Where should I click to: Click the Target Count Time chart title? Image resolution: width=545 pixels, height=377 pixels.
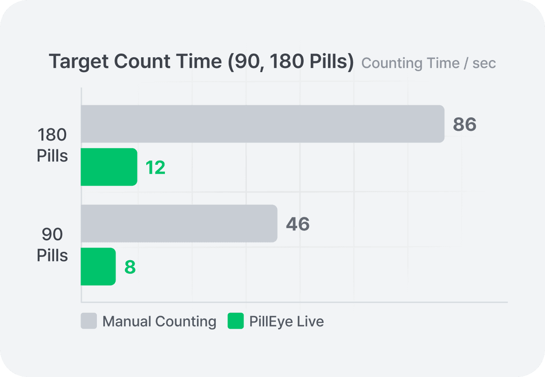pos(201,61)
